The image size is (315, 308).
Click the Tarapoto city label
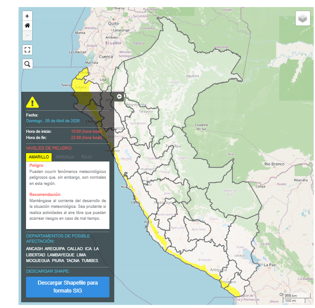tap(146, 111)
